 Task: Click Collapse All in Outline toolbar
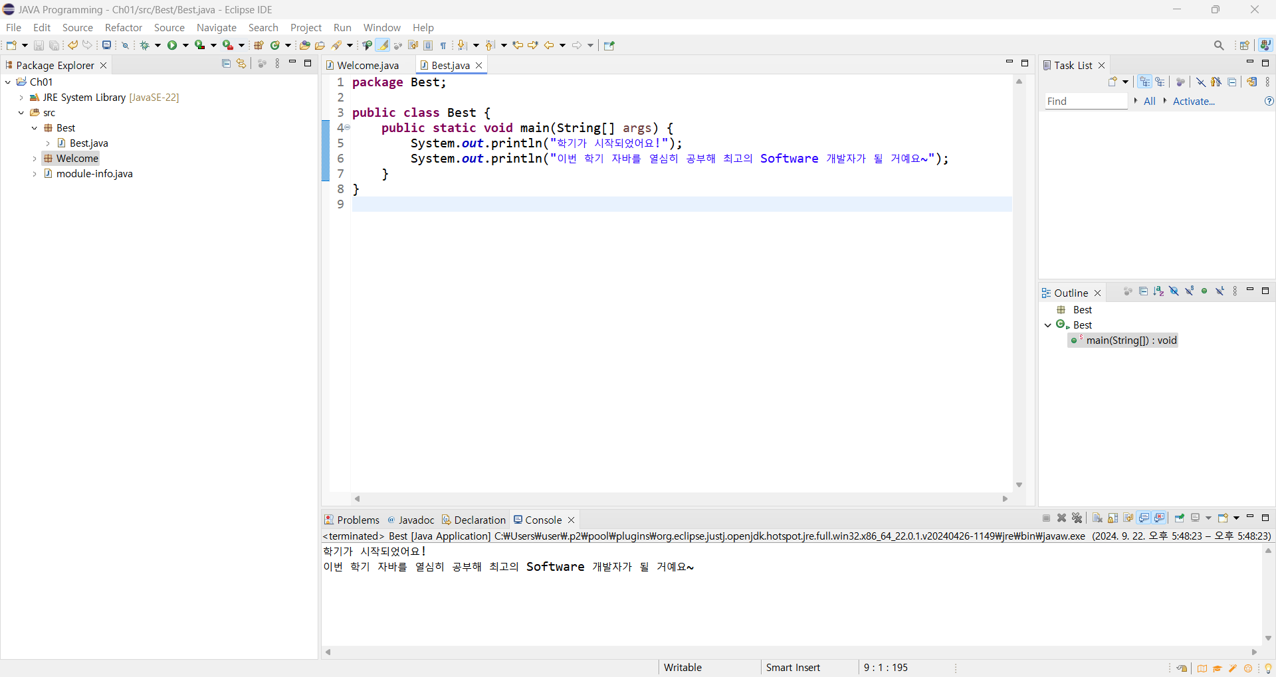[1143, 291]
